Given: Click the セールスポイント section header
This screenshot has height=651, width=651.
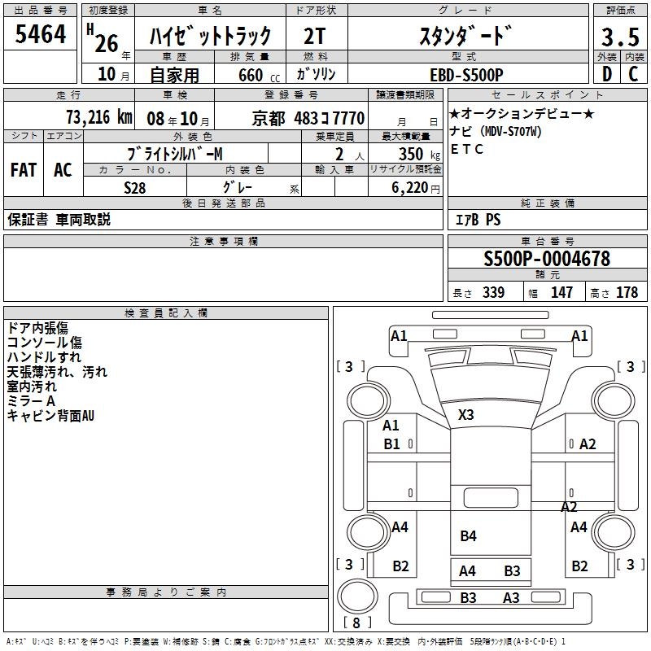Looking at the screenshot, I should (x=547, y=95).
